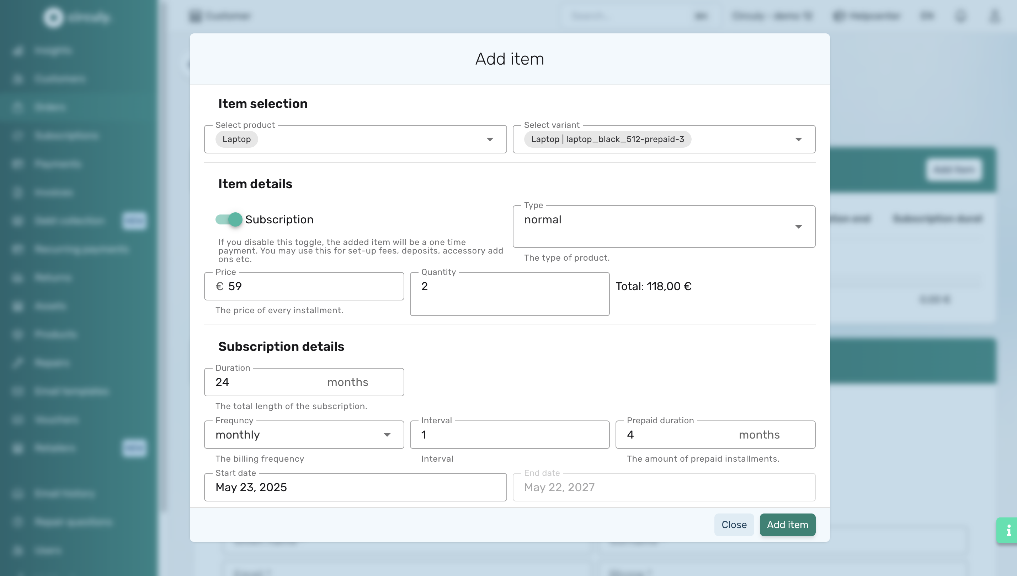The image size is (1017, 576).
Task: Click the Interval input field
Action: (510, 435)
